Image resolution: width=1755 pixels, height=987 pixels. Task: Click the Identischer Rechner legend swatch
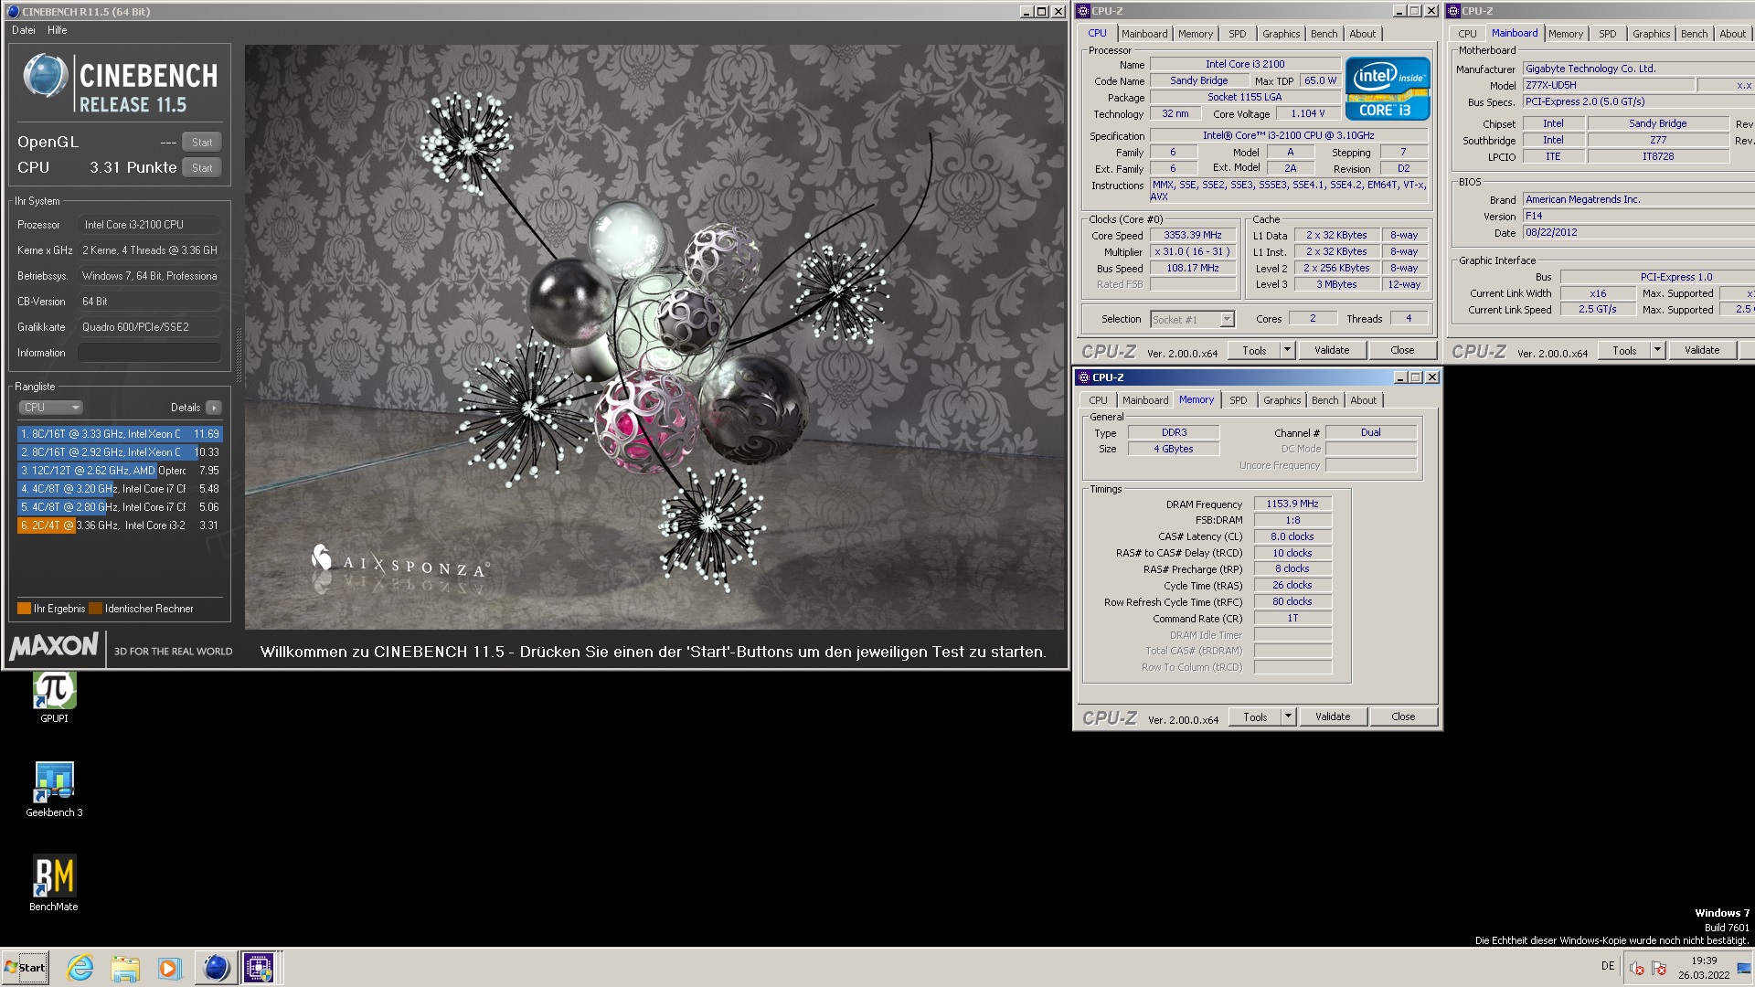point(95,609)
